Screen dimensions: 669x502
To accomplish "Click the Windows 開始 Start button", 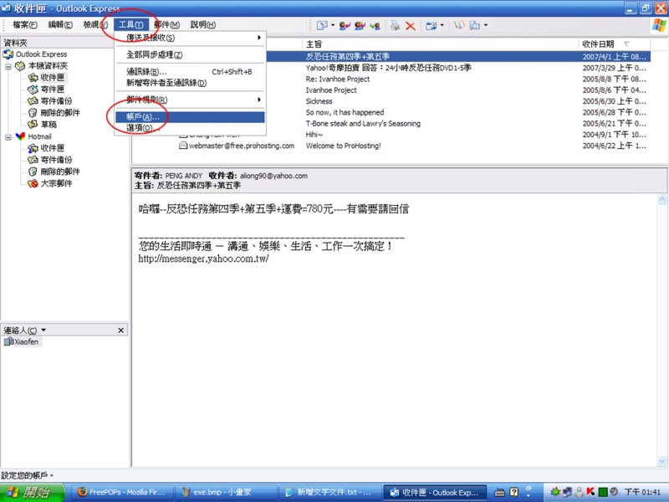I will click(x=31, y=492).
